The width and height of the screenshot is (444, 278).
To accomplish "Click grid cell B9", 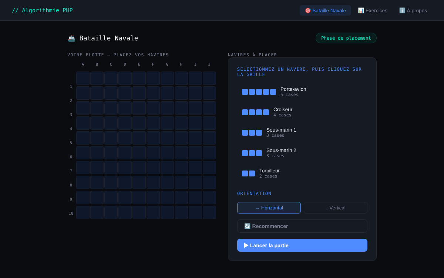I will coord(97,198).
